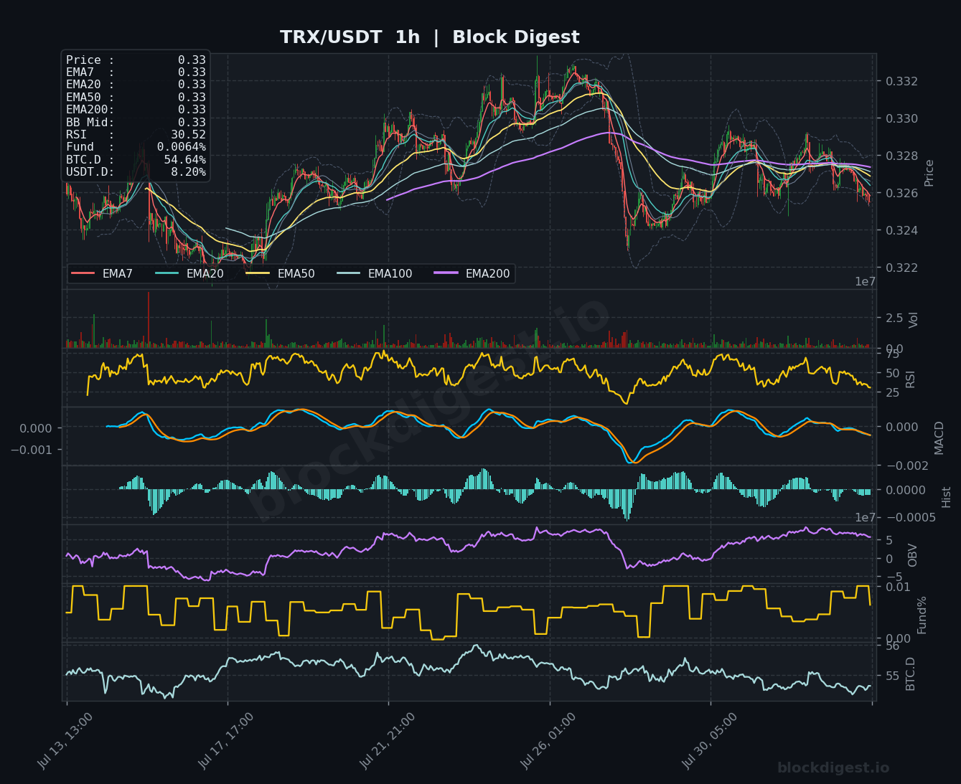Screen dimensions: 961x784
Task: Click the red EMA7 legend line swatch
Action: 83,274
